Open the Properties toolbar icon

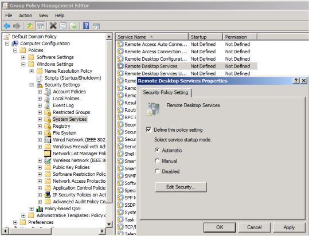(x=63, y=26)
